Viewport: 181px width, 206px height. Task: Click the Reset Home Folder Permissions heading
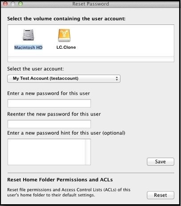tap(60, 180)
